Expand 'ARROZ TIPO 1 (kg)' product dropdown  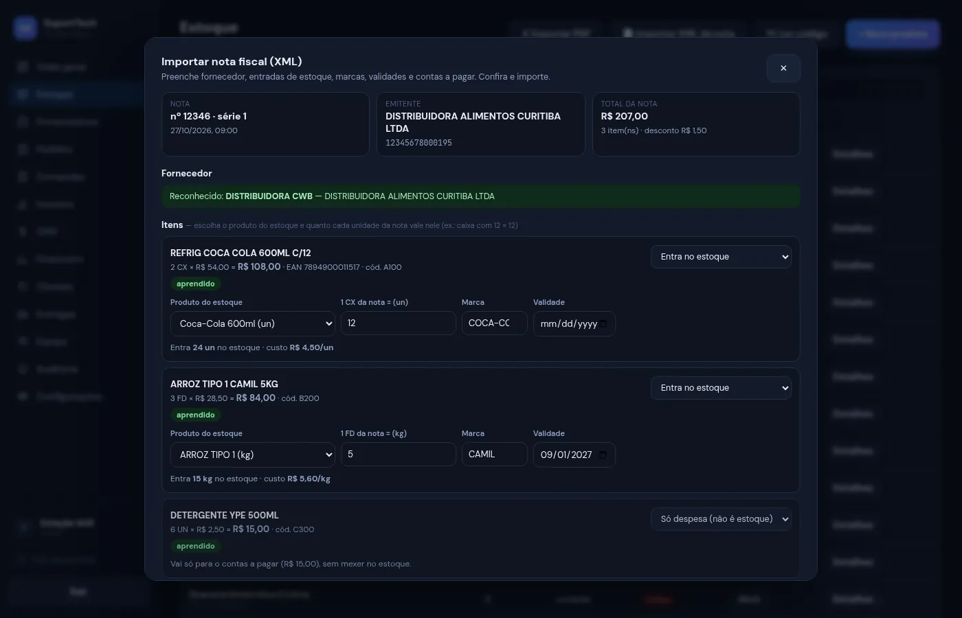pos(253,455)
